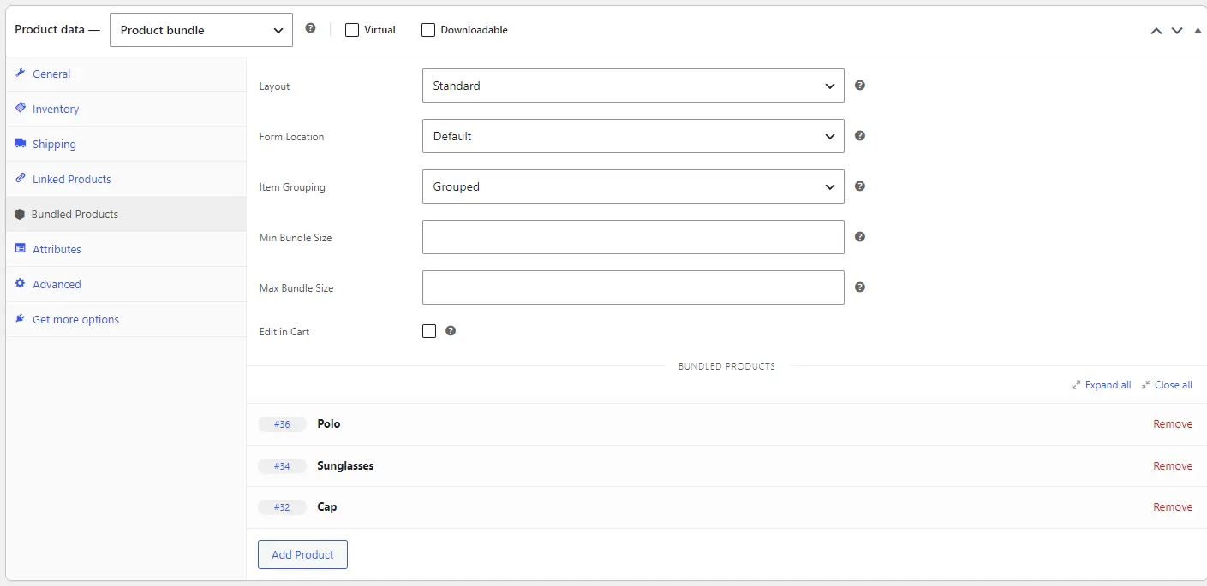Click the #36 product ID badge

pyautogui.click(x=282, y=424)
